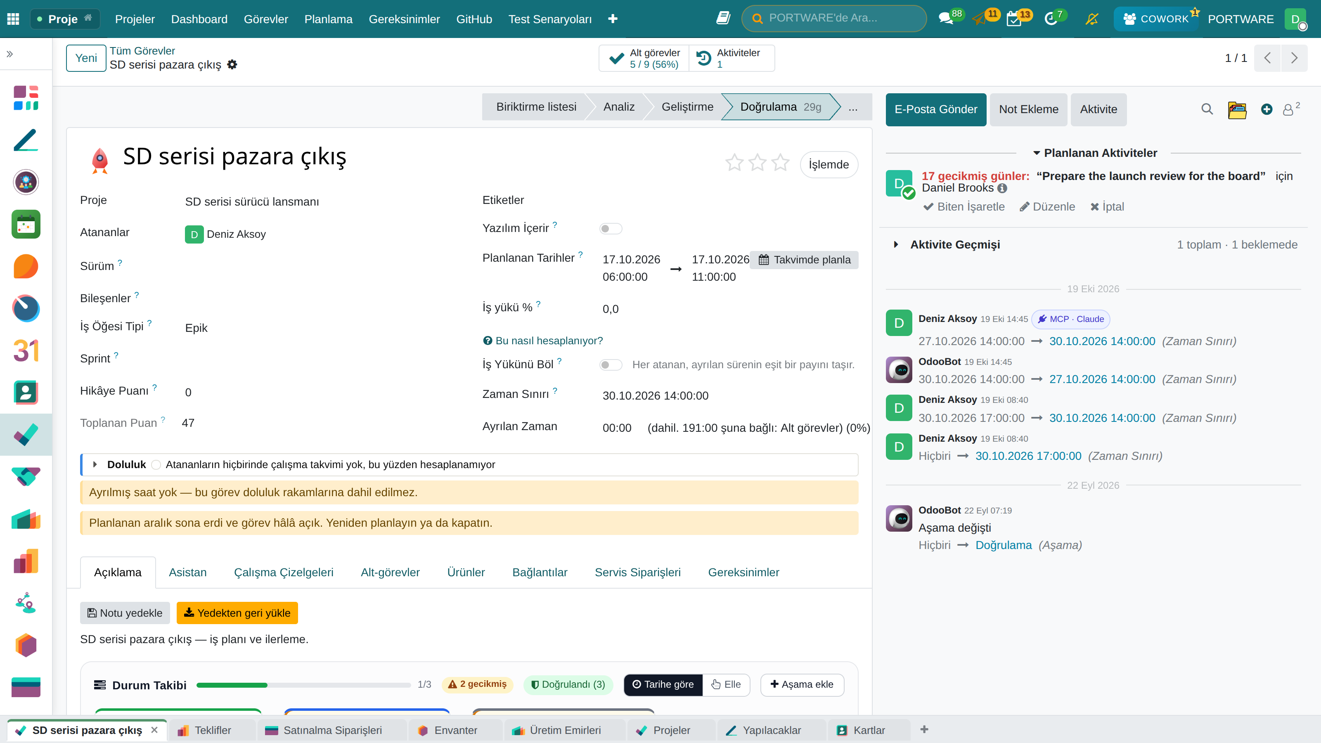Click the PORTWARE search field
The image size is (1321, 743).
pos(834,19)
